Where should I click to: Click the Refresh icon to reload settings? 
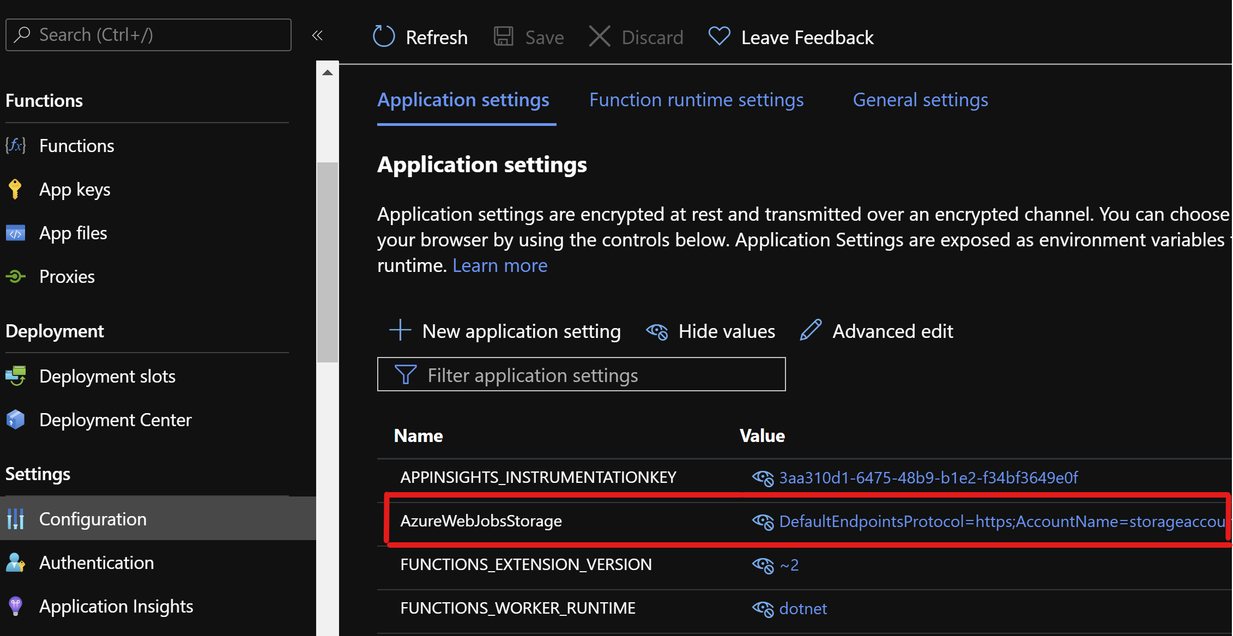384,36
